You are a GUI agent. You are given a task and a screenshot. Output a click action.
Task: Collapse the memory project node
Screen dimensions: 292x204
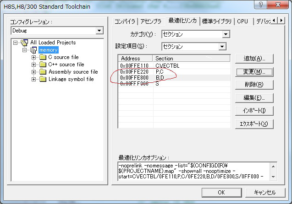(24, 50)
